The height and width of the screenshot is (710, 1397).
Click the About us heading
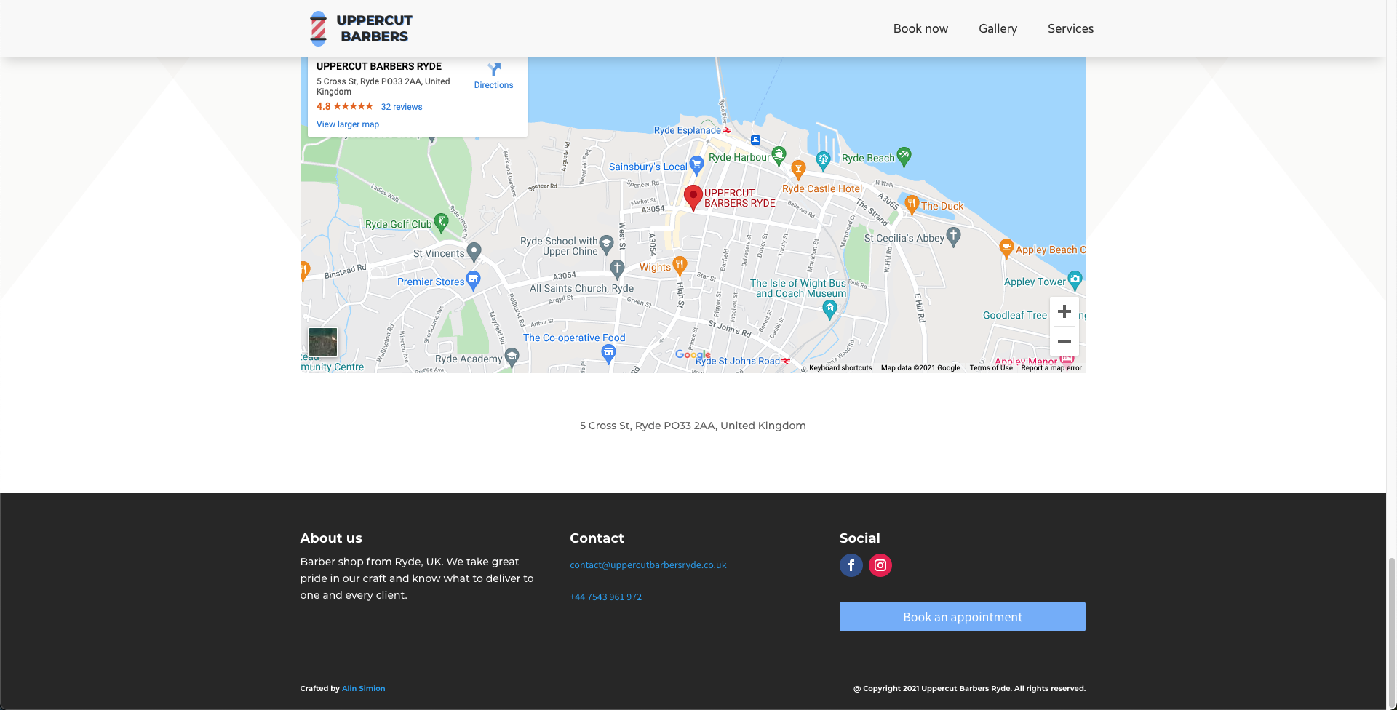[x=331, y=538]
